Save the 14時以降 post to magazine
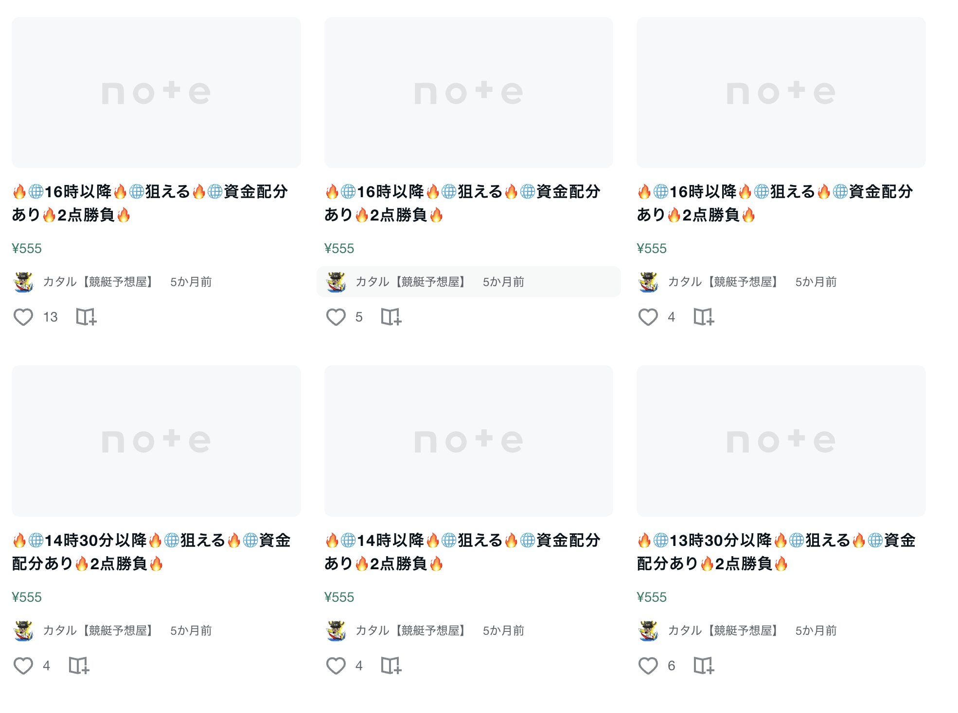Viewport: 958px width, 713px height. [391, 666]
